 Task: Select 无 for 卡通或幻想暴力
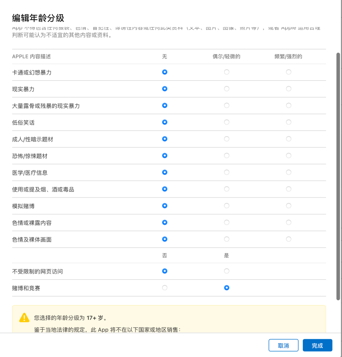pyautogui.click(x=165, y=72)
